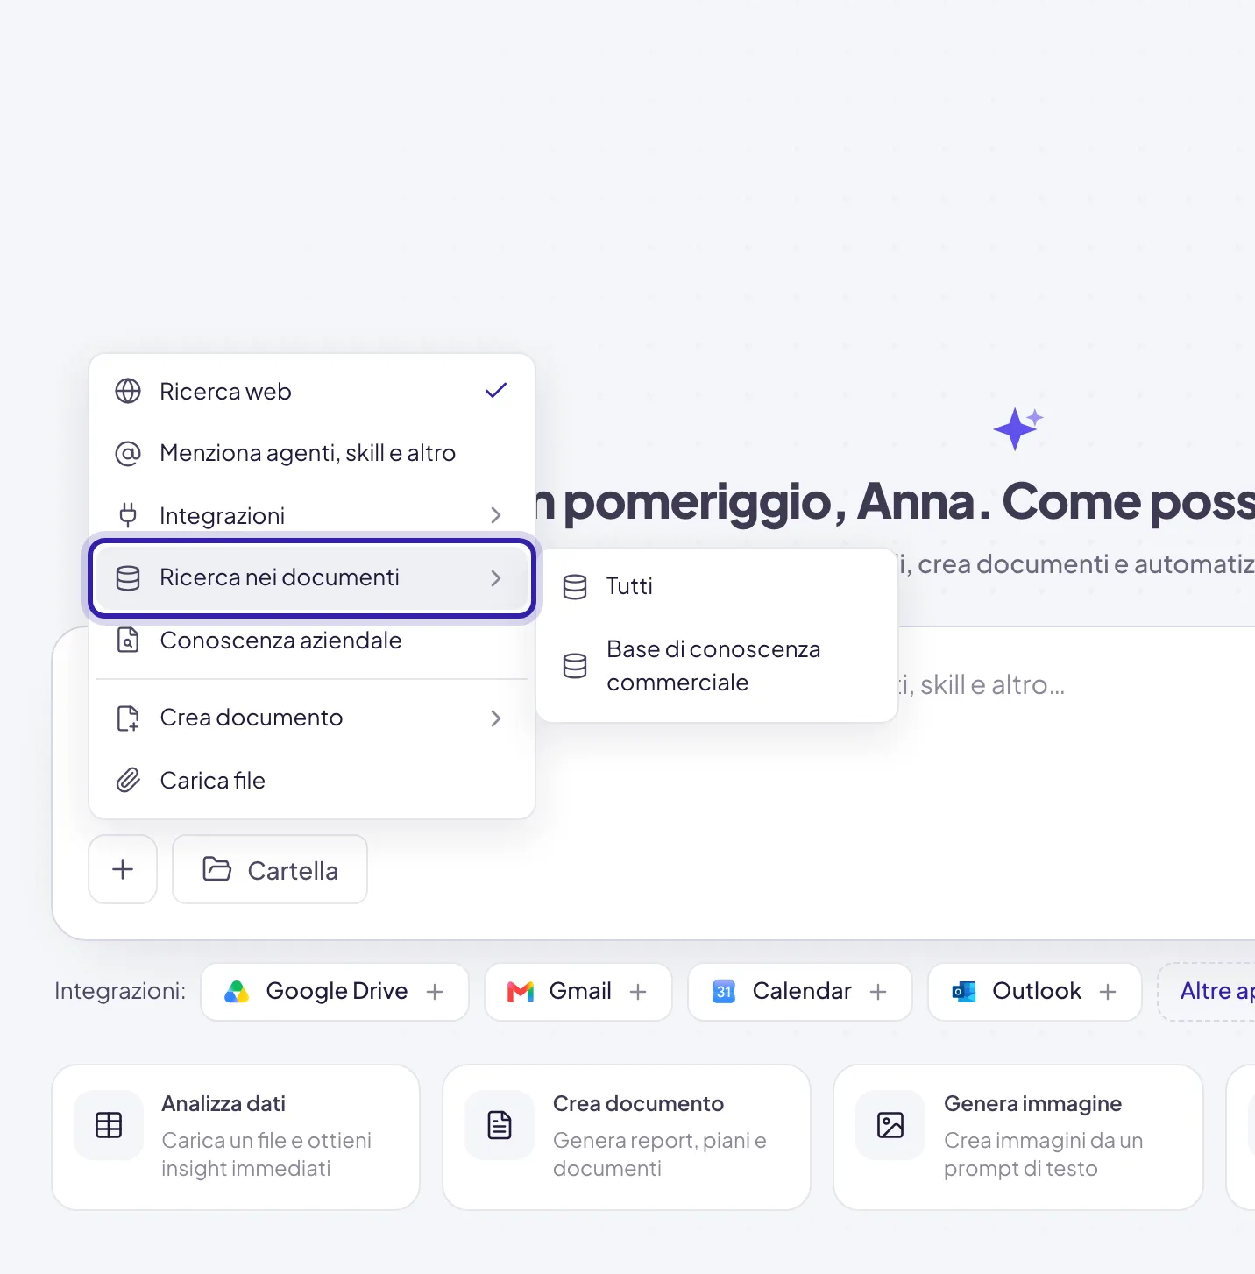Image resolution: width=1255 pixels, height=1274 pixels.
Task: Select Menziona agenti, skill e altro
Action: [x=312, y=453]
